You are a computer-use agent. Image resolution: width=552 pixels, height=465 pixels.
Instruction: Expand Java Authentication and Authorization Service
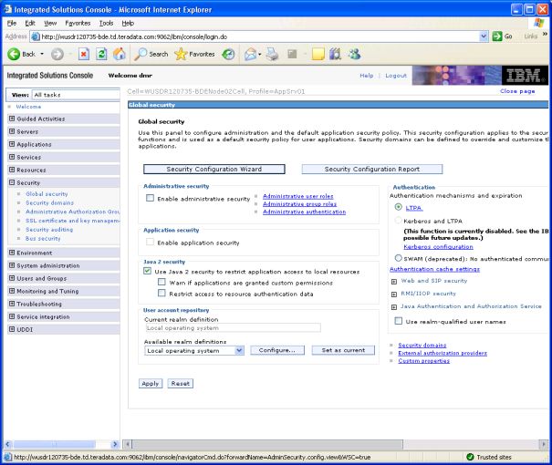pyautogui.click(x=394, y=307)
